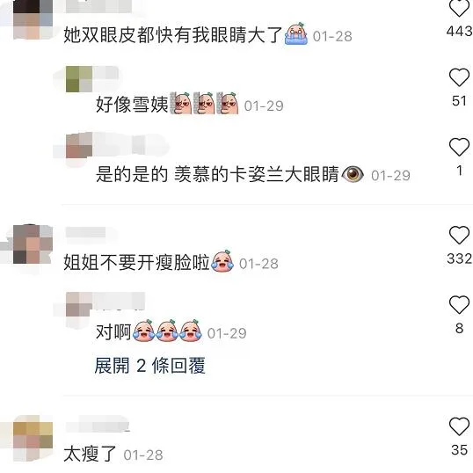The image size is (473, 473).
Task: Like the comment with 443 likes
Action: (x=459, y=7)
